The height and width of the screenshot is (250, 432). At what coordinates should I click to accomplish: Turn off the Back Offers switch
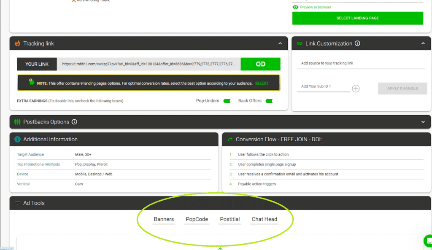(269, 101)
